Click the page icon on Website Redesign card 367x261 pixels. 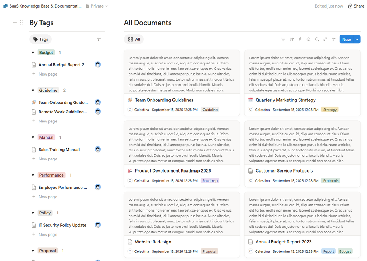130,242
